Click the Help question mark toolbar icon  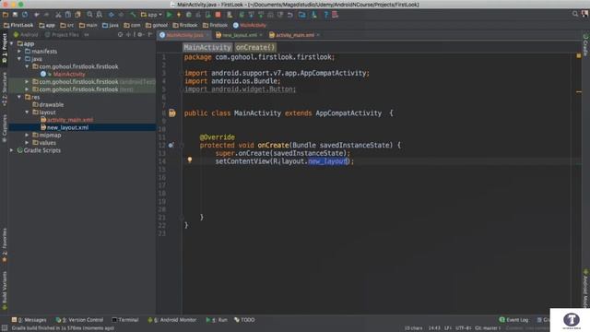pos(325,15)
